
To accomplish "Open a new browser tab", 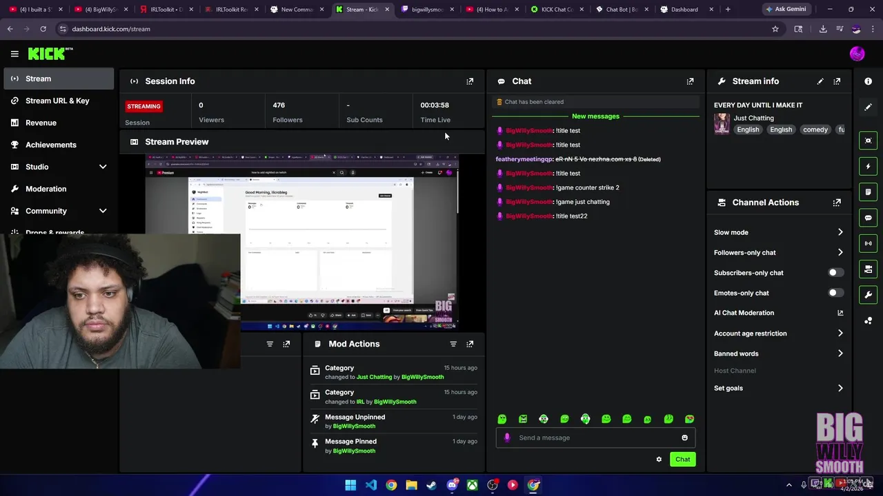I will [727, 10].
